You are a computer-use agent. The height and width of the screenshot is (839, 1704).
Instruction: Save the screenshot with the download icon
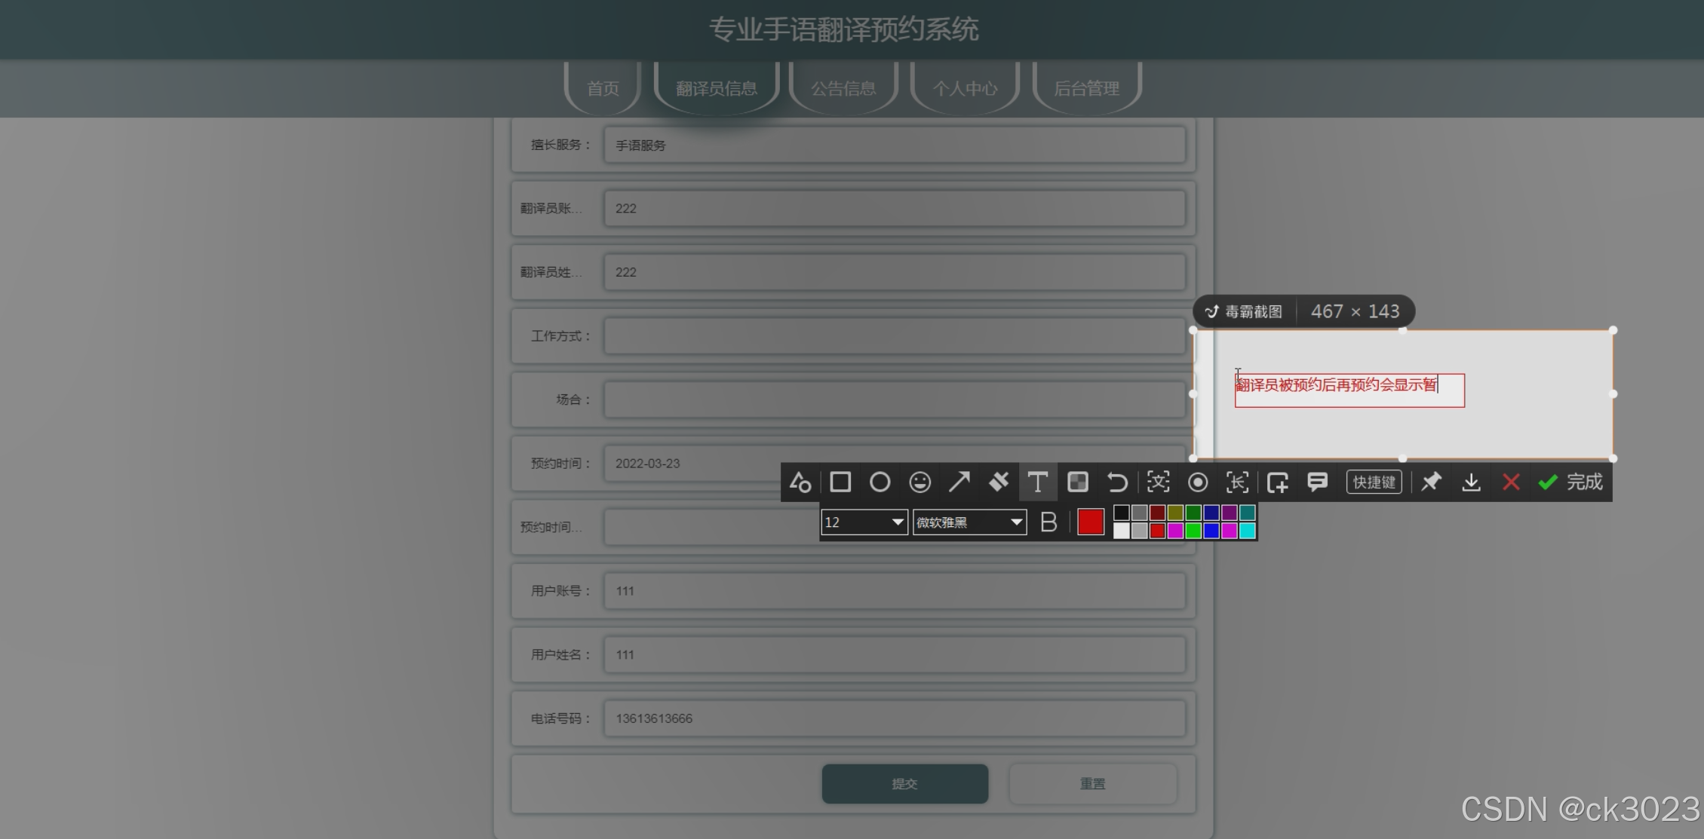(x=1471, y=482)
